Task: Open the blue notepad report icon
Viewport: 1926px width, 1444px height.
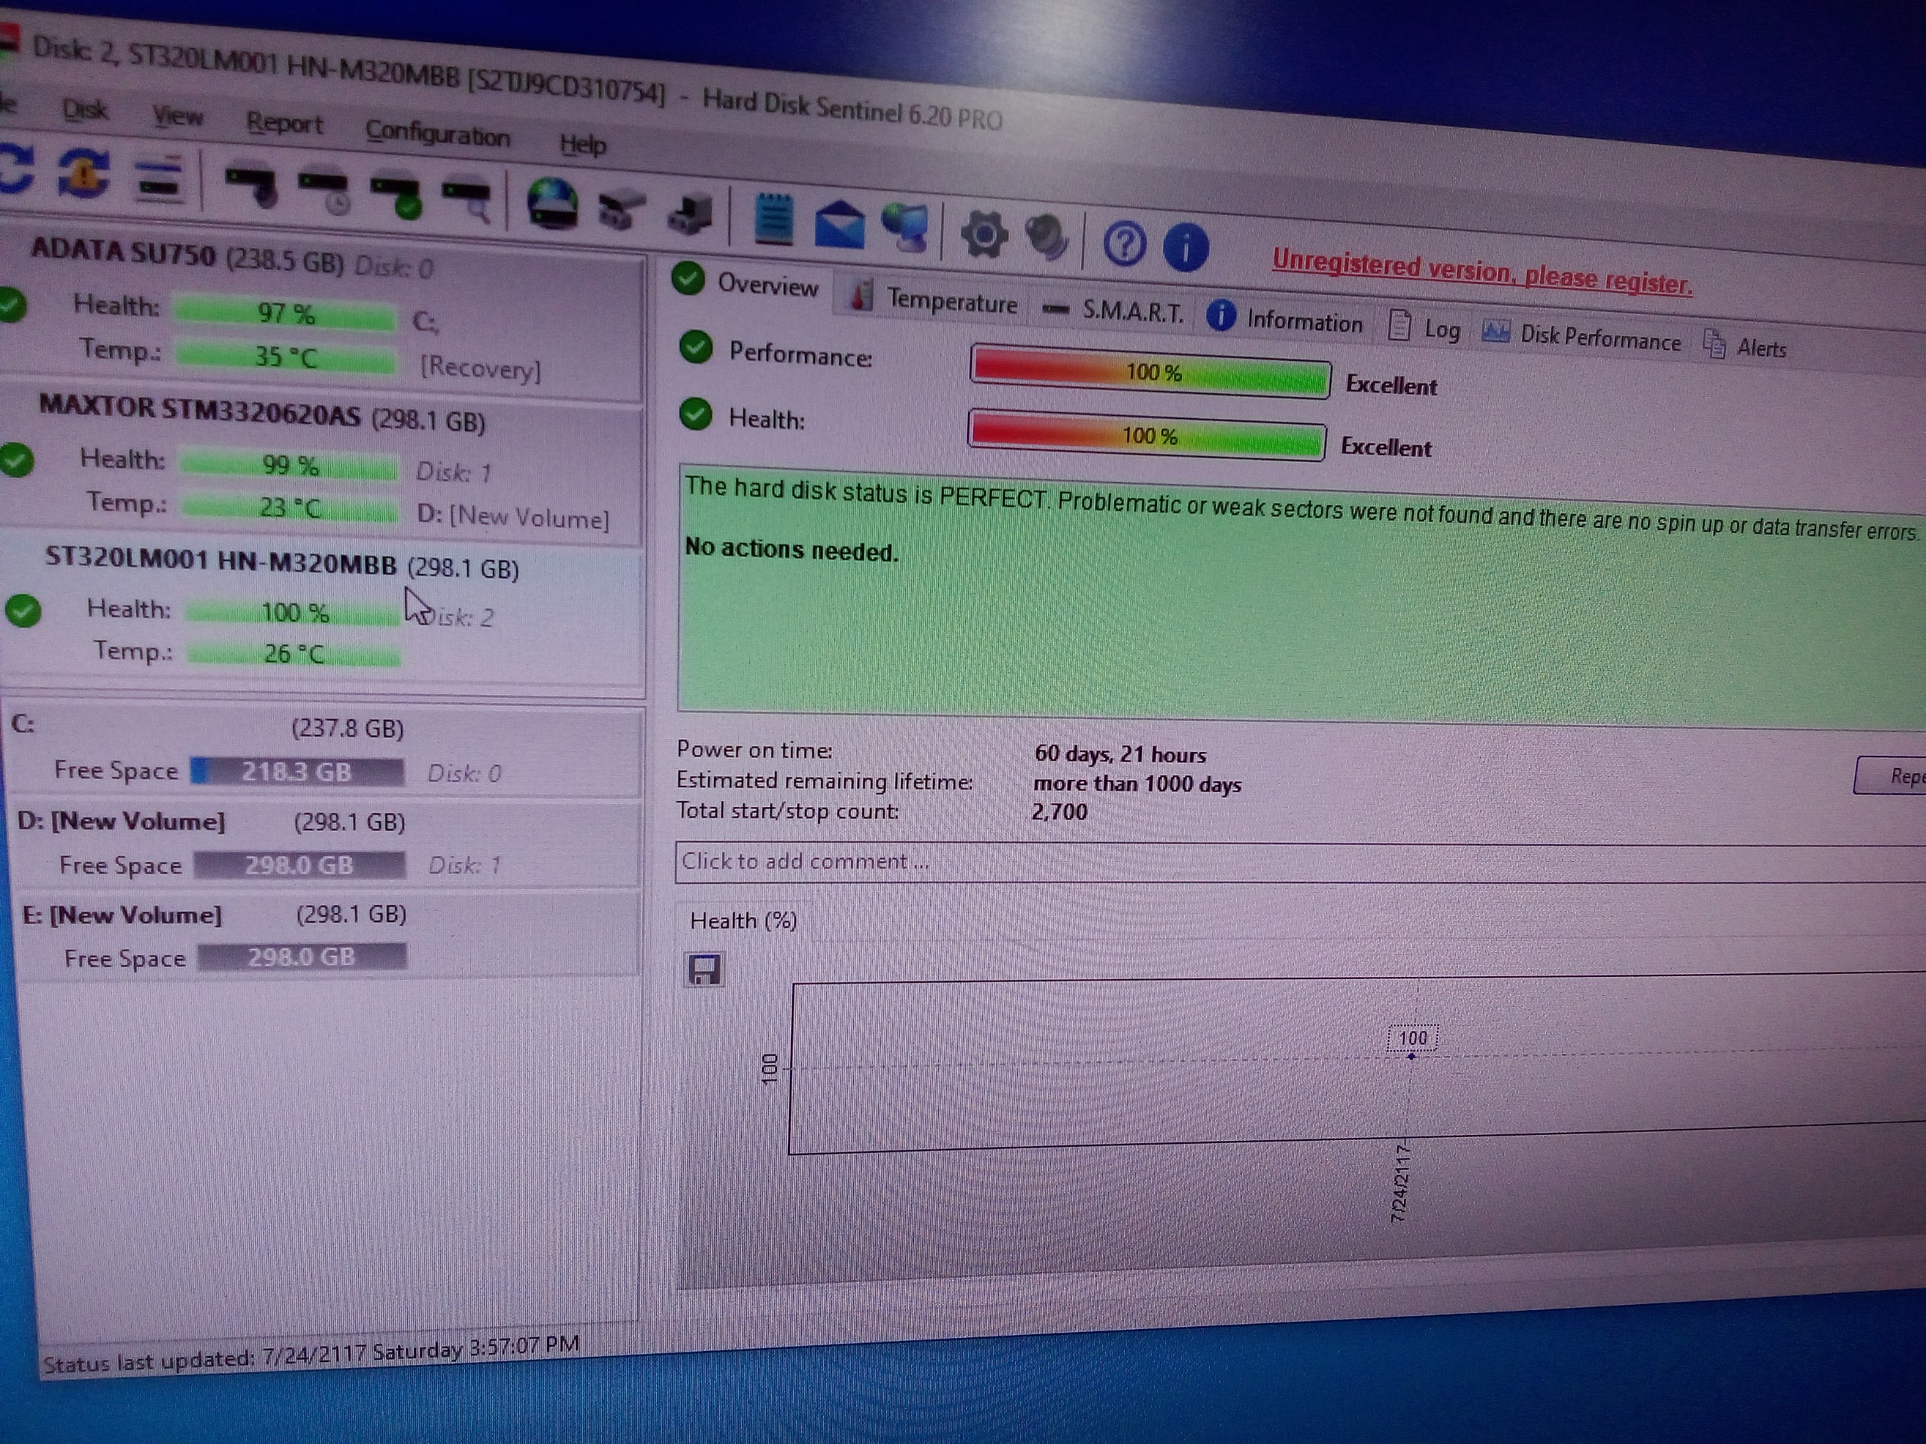Action: (x=773, y=218)
